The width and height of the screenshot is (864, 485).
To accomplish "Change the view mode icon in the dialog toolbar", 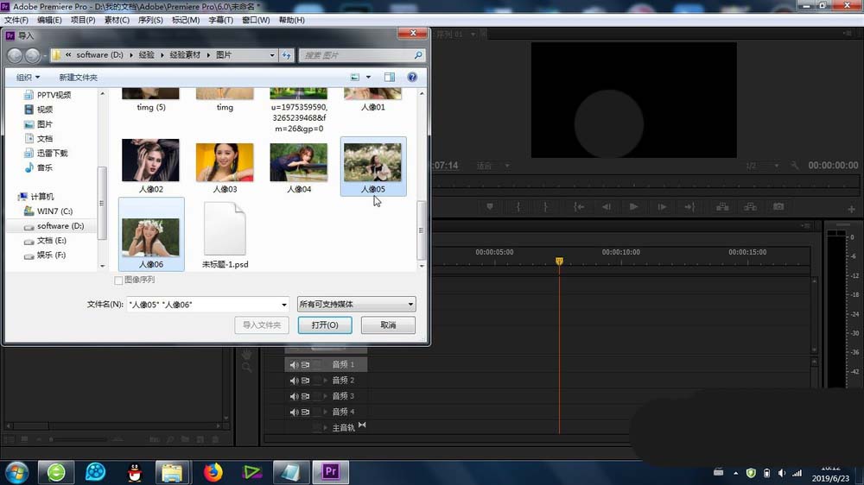I will click(x=355, y=77).
